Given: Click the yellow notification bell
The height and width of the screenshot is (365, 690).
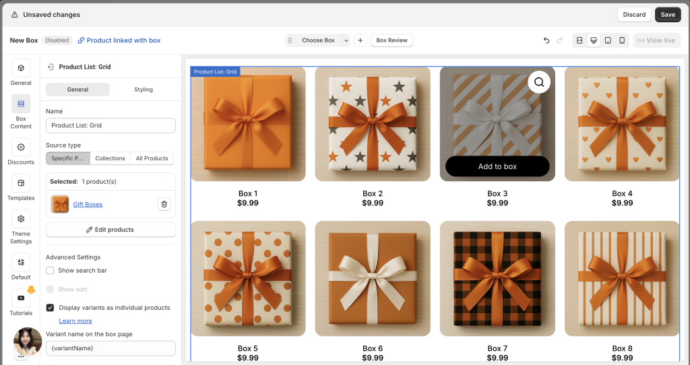Looking at the screenshot, I should pyautogui.click(x=31, y=290).
